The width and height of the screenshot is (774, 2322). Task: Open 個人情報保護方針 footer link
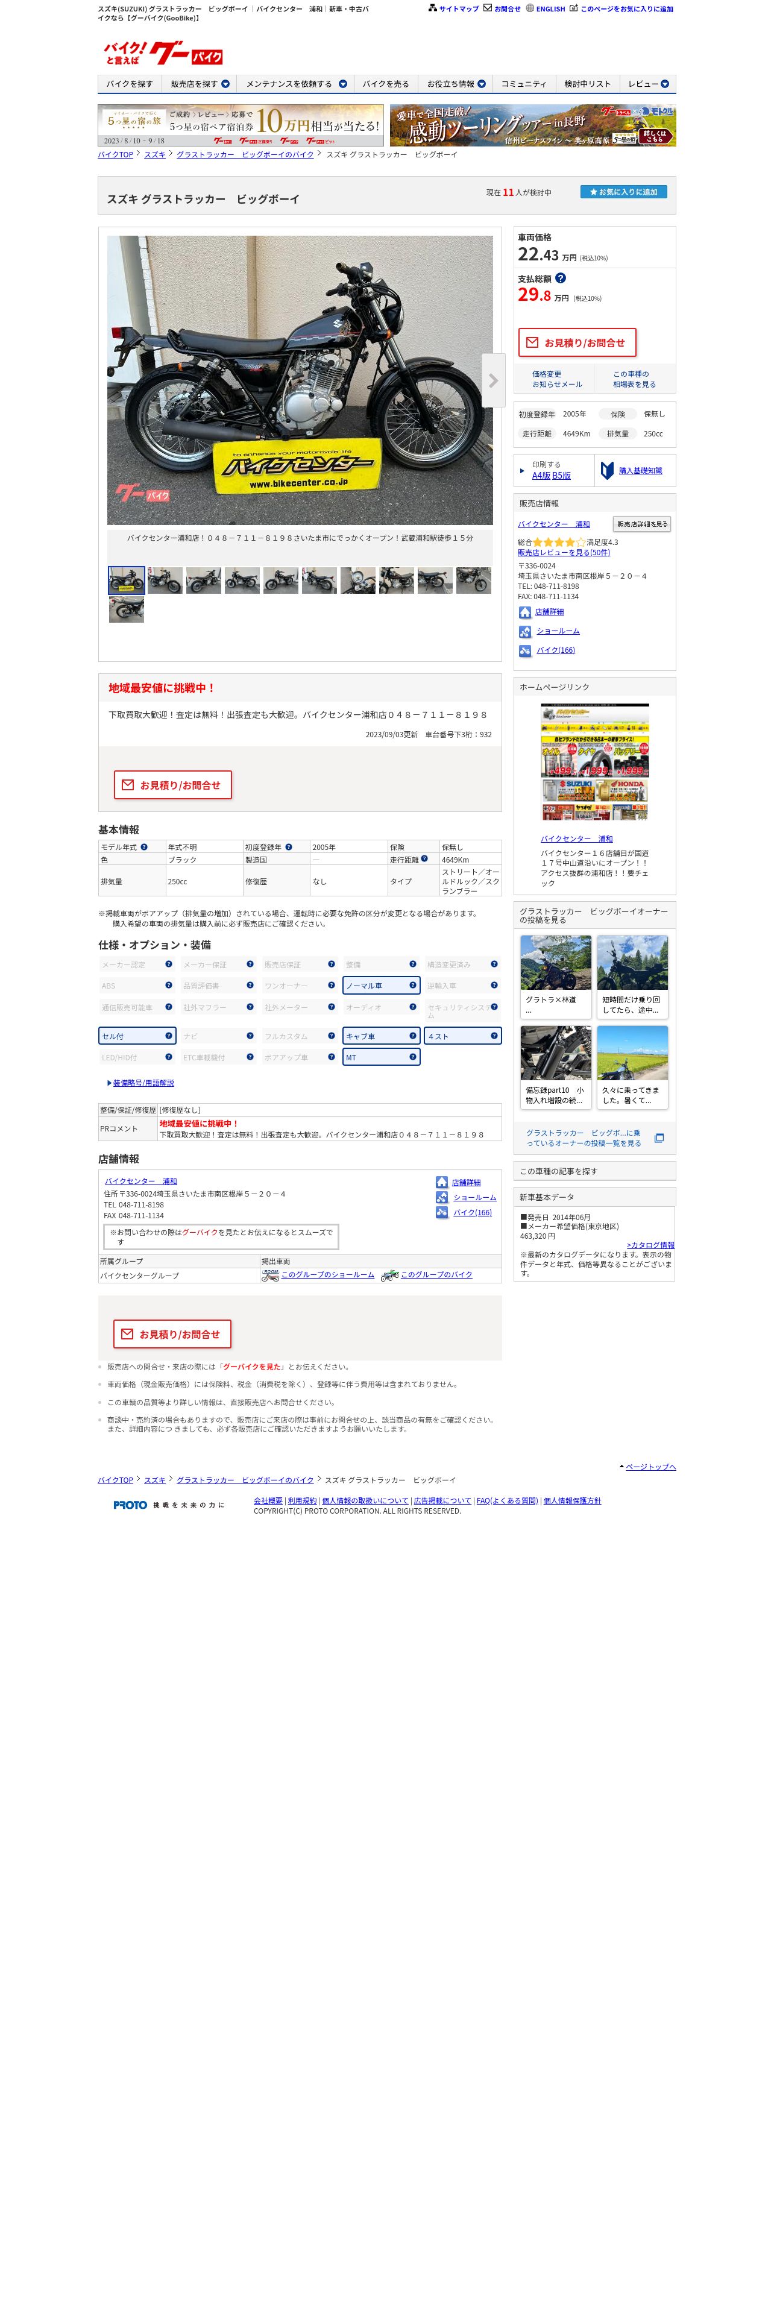(572, 1501)
